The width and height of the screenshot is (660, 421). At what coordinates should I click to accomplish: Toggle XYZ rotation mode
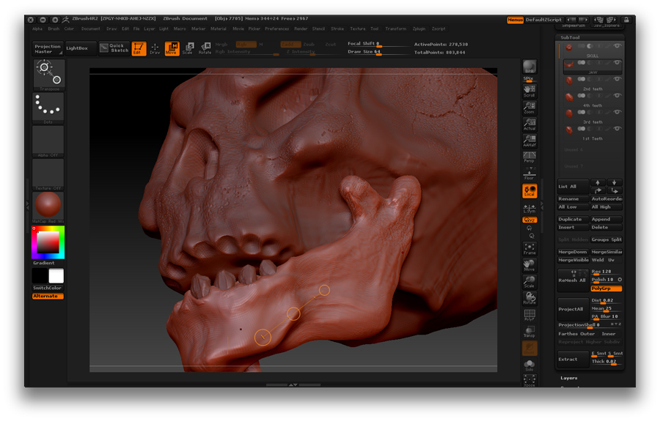529,220
